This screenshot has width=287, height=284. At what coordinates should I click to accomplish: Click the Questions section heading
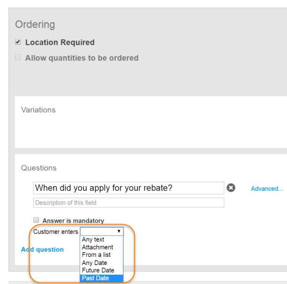pos(38,168)
